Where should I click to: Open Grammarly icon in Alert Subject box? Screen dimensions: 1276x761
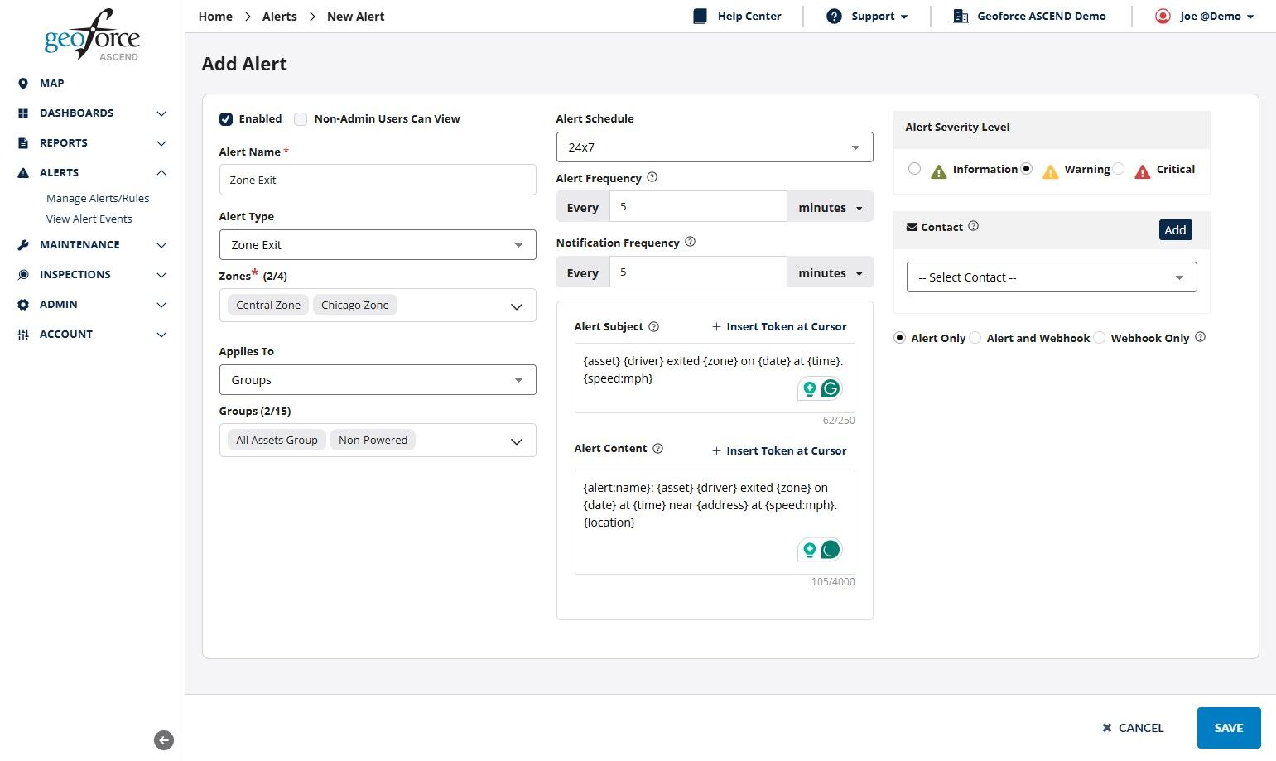click(x=830, y=388)
